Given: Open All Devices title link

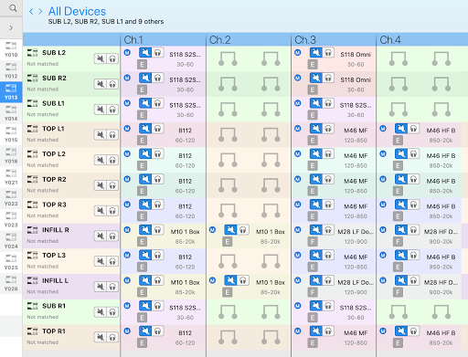Looking at the screenshot, I should click(x=77, y=11).
